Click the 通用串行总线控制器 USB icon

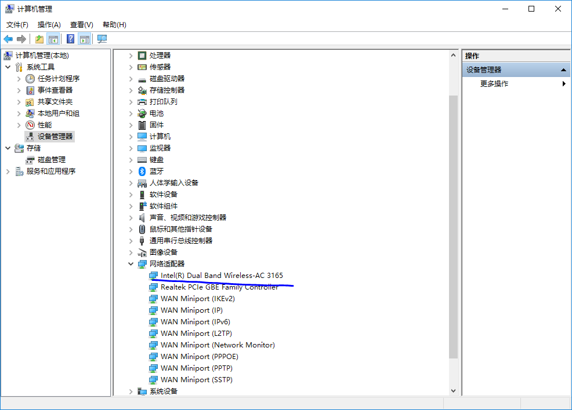click(142, 241)
